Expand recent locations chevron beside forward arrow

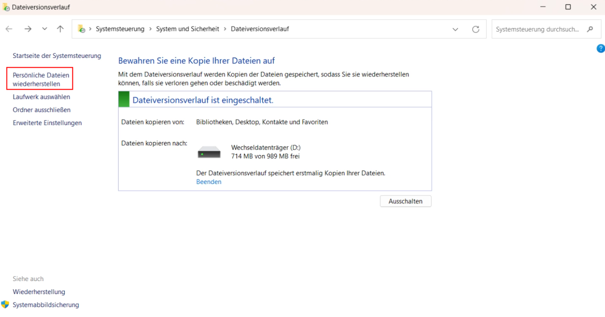coord(44,29)
